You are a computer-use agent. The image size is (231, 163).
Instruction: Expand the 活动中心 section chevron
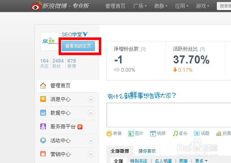(91, 141)
